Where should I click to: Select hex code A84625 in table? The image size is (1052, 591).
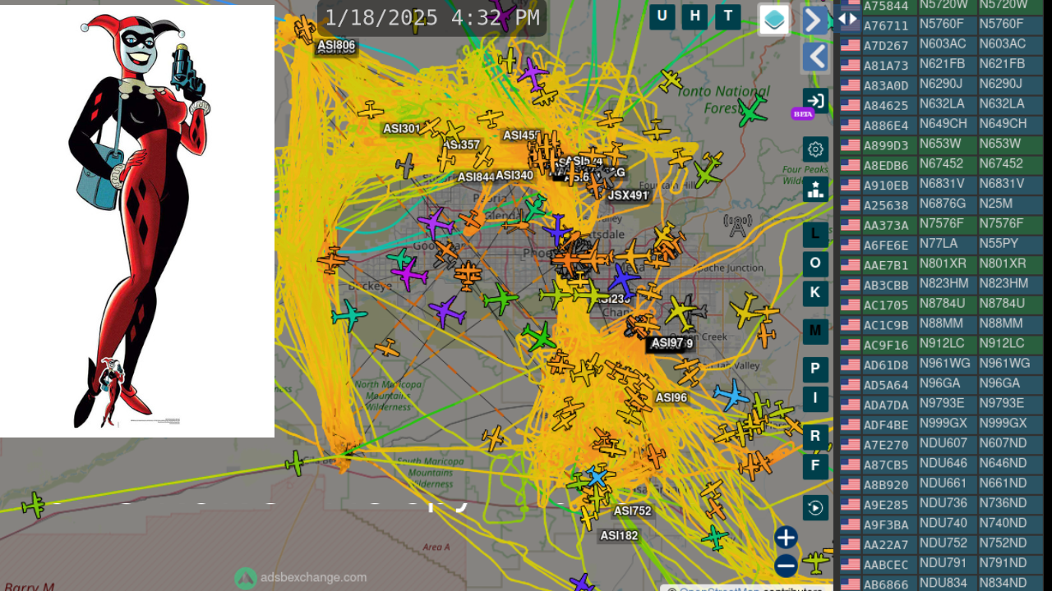click(886, 106)
